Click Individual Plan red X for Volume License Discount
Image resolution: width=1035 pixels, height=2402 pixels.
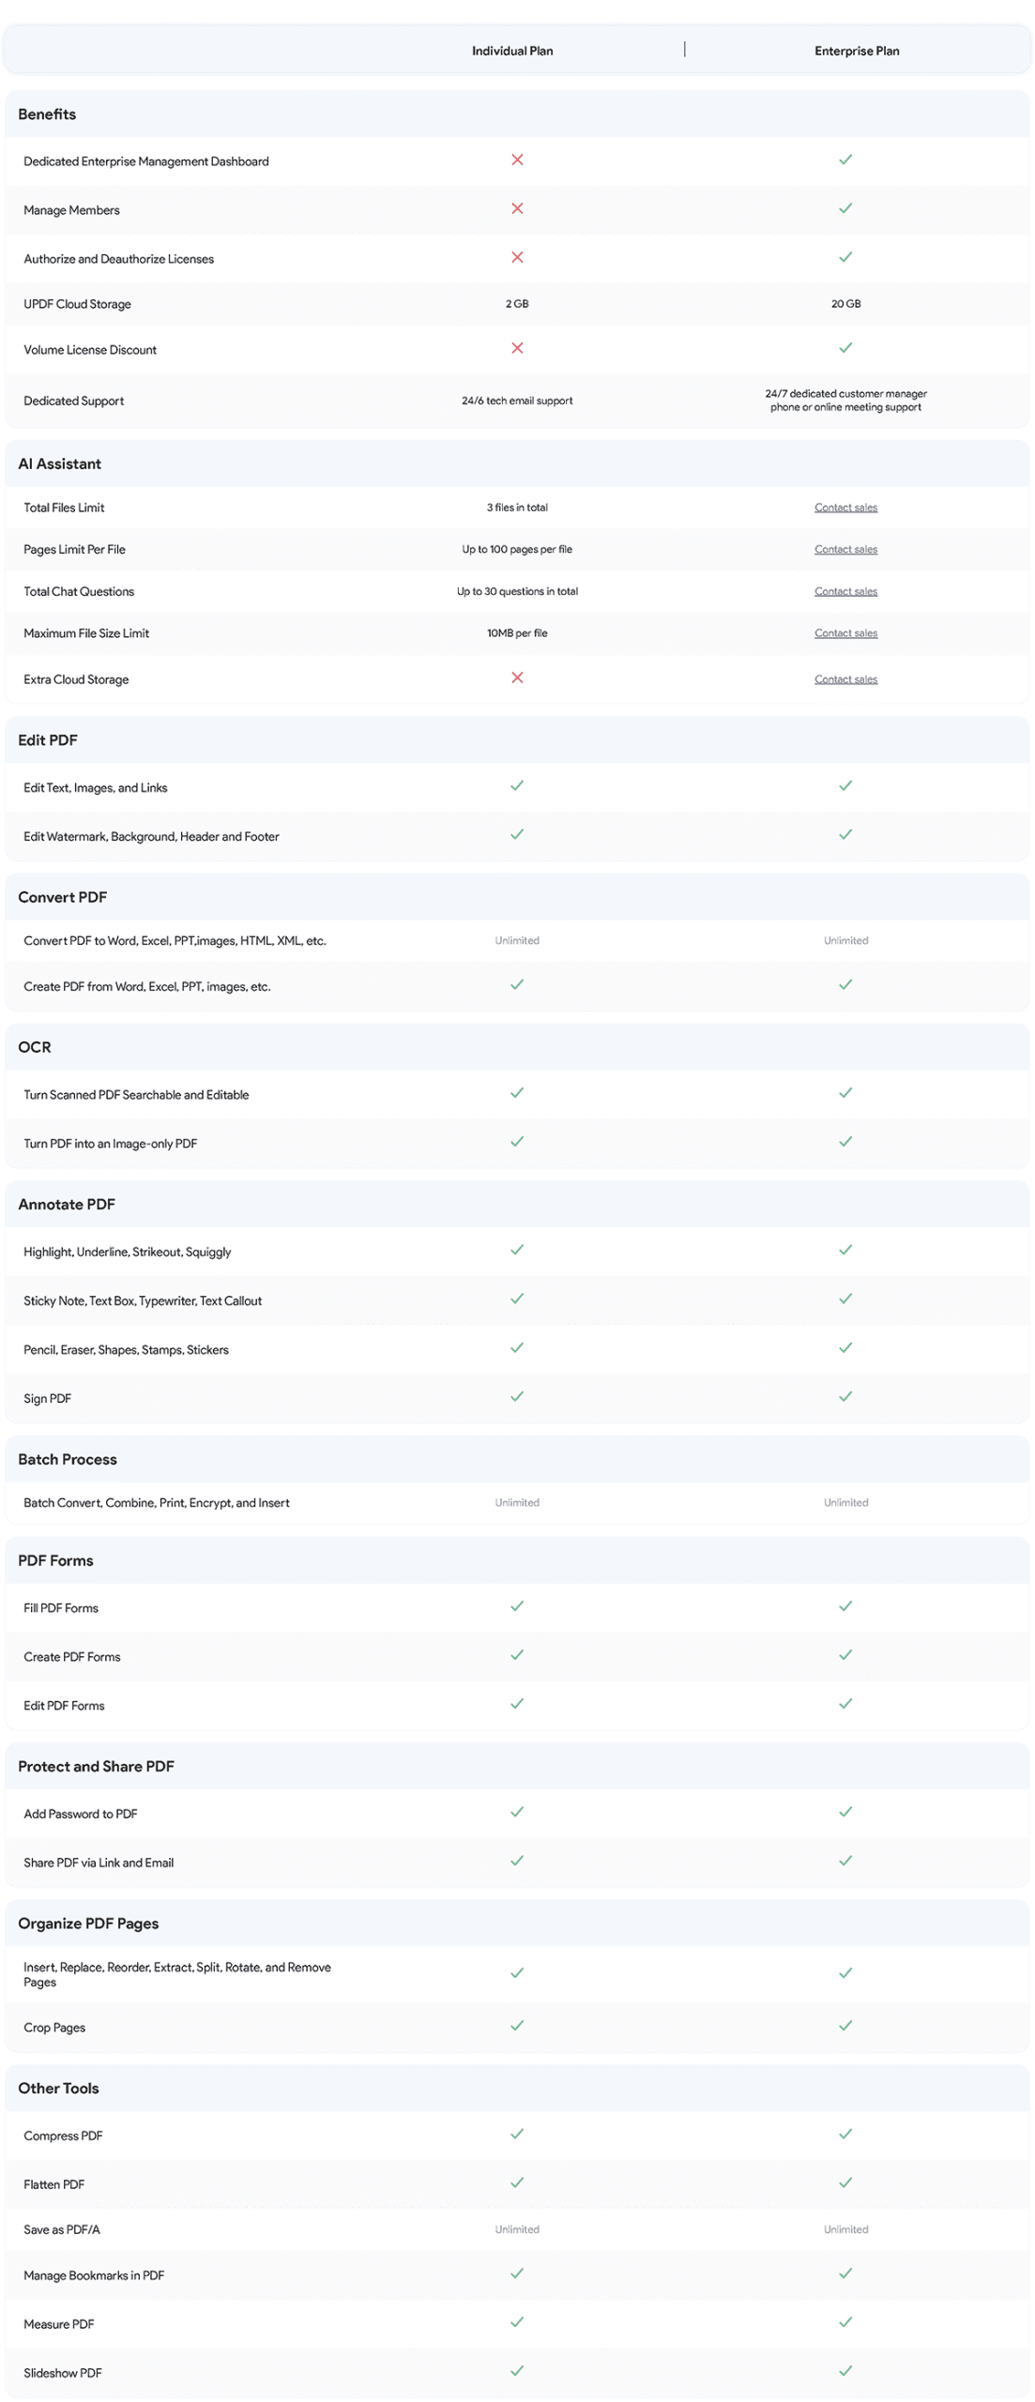point(517,348)
